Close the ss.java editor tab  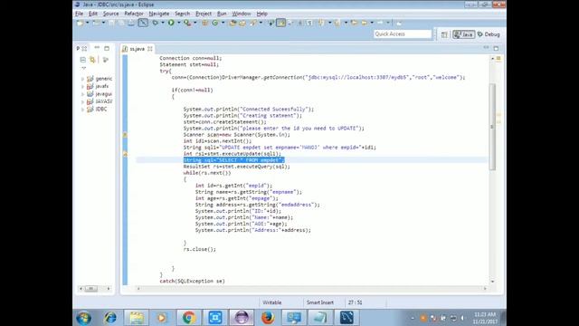coord(150,49)
